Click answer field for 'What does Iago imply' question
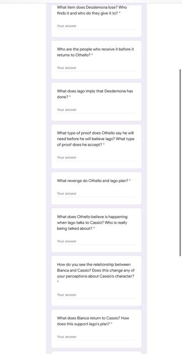Viewport: 182px width, 354px height. coord(96,110)
